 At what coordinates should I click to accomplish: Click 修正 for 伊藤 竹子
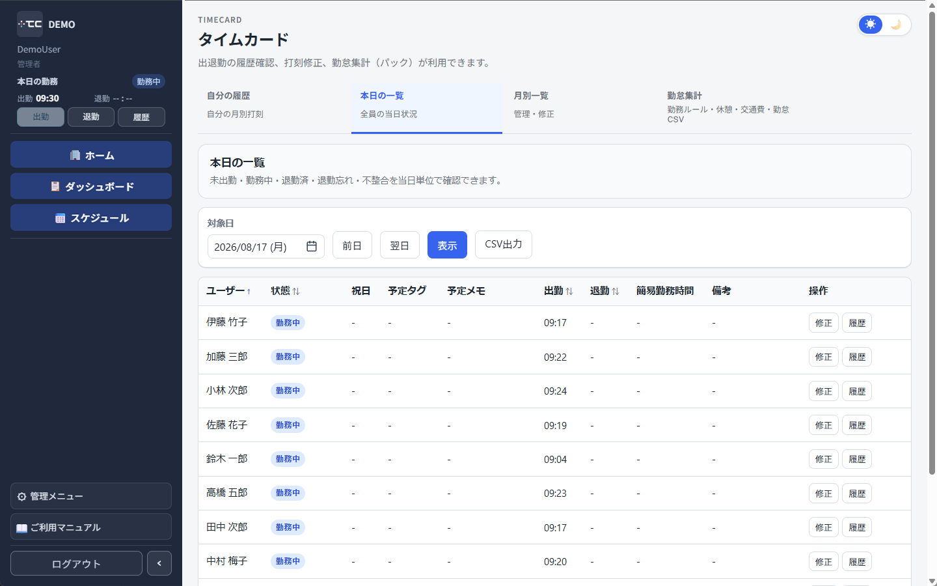pyautogui.click(x=824, y=323)
